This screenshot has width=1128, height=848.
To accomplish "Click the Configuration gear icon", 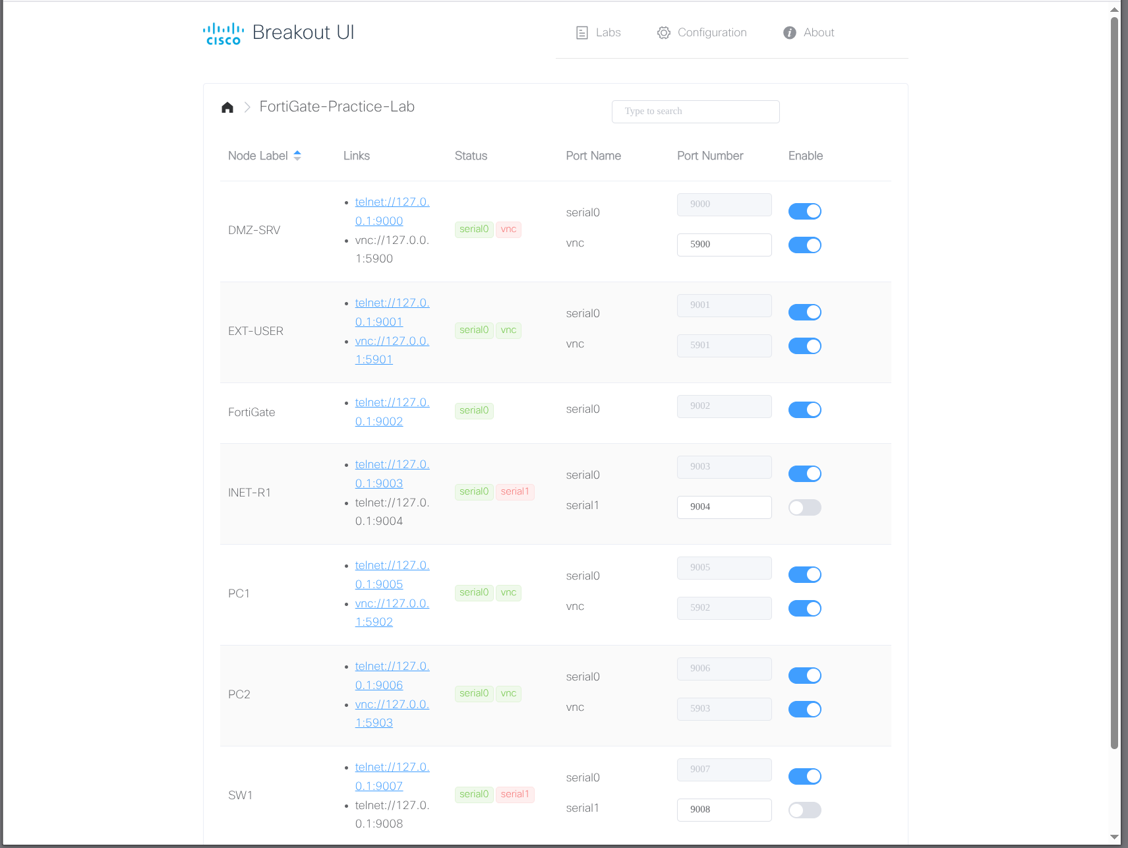I will pos(664,33).
